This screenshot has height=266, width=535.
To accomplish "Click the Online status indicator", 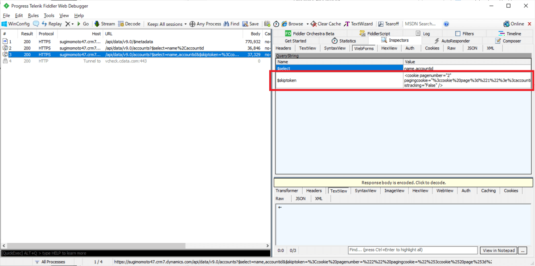I will pyautogui.click(x=514, y=24).
